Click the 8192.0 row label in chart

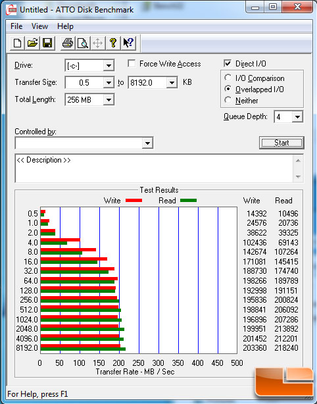[x=27, y=348]
